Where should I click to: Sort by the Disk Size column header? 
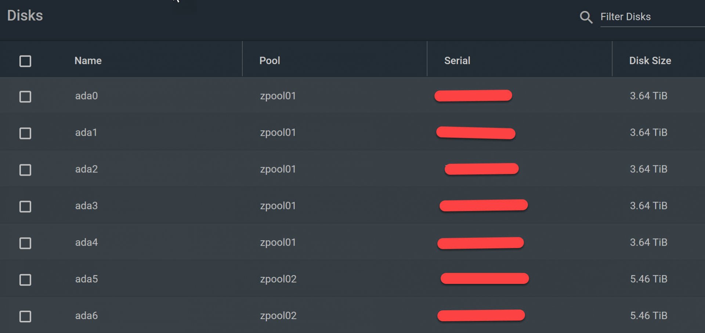(x=650, y=61)
